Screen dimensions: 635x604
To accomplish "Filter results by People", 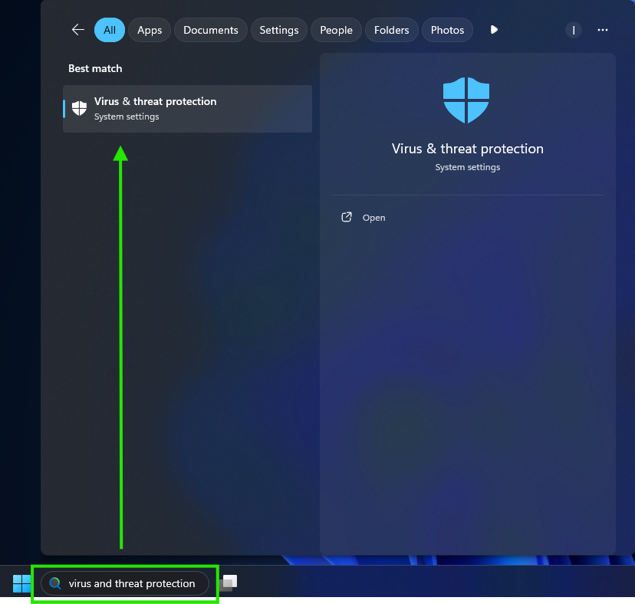I will click(x=336, y=30).
